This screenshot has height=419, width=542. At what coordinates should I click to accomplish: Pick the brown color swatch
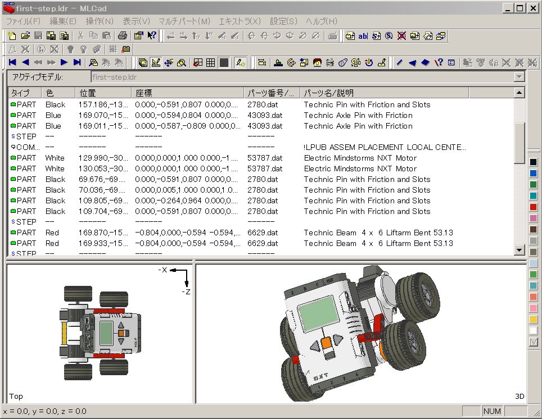click(533, 229)
